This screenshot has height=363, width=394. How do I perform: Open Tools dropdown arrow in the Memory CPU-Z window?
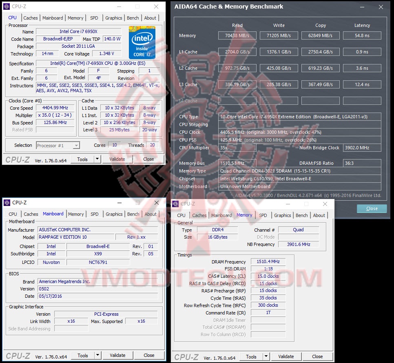pyautogui.click(x=266, y=356)
